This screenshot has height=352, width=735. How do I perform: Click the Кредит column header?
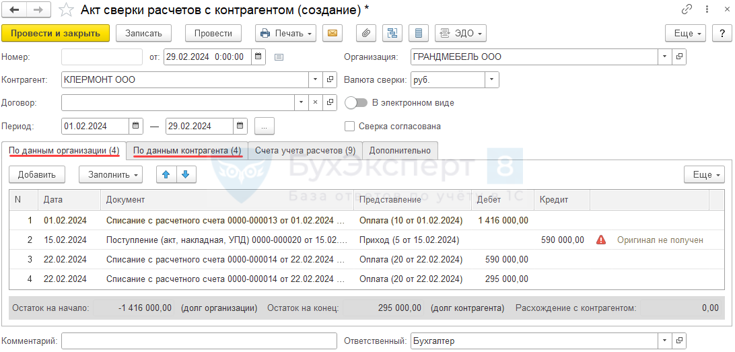(x=561, y=199)
